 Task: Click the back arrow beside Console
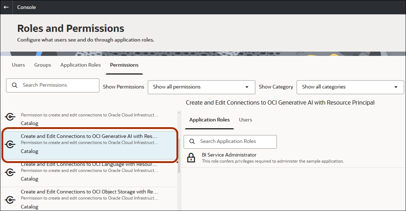tap(6, 7)
